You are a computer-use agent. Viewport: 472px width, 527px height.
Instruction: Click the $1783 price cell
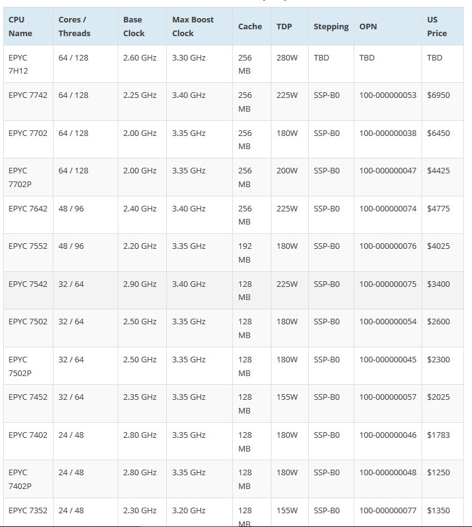(443, 442)
